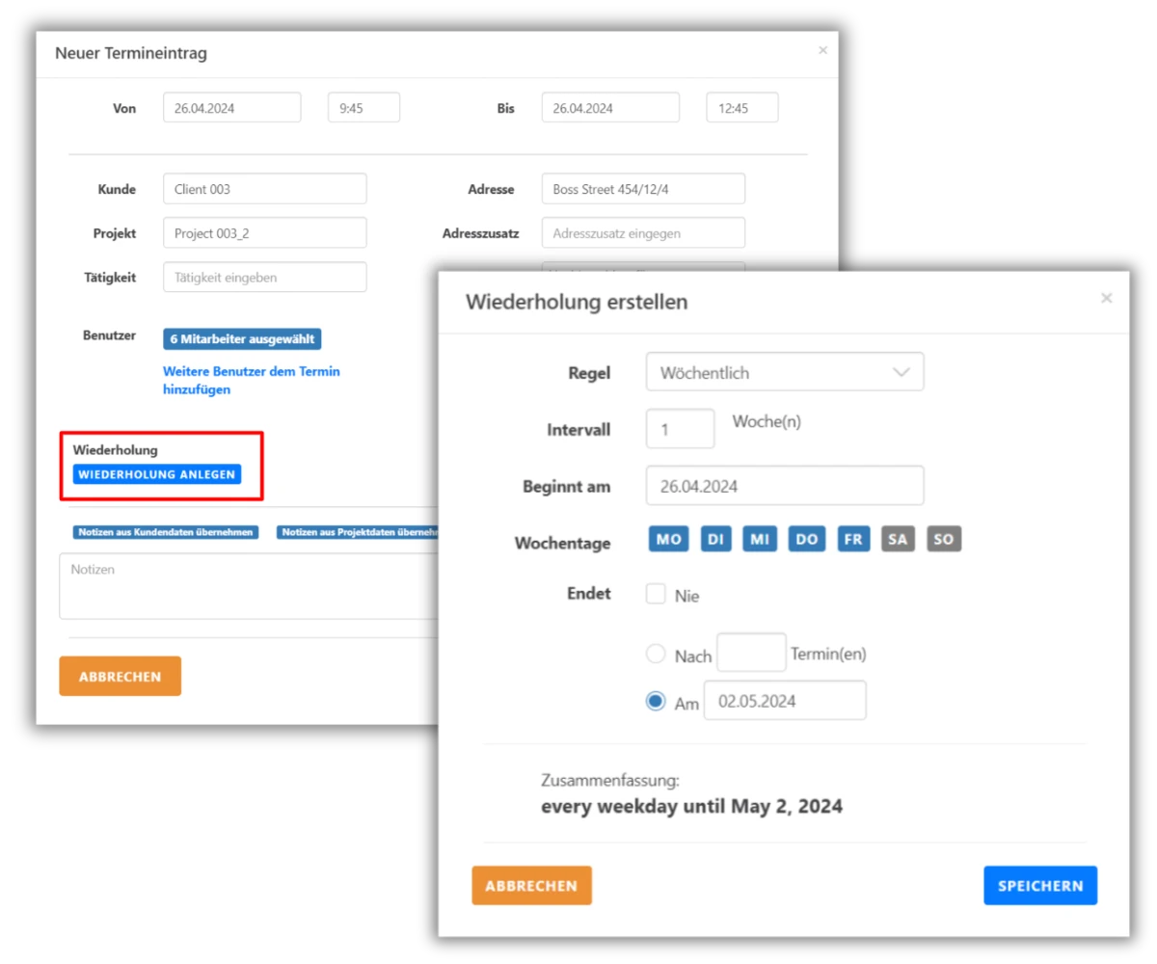Toggle the DI weekday button
This screenshot has height=964, width=1157.
pos(714,539)
